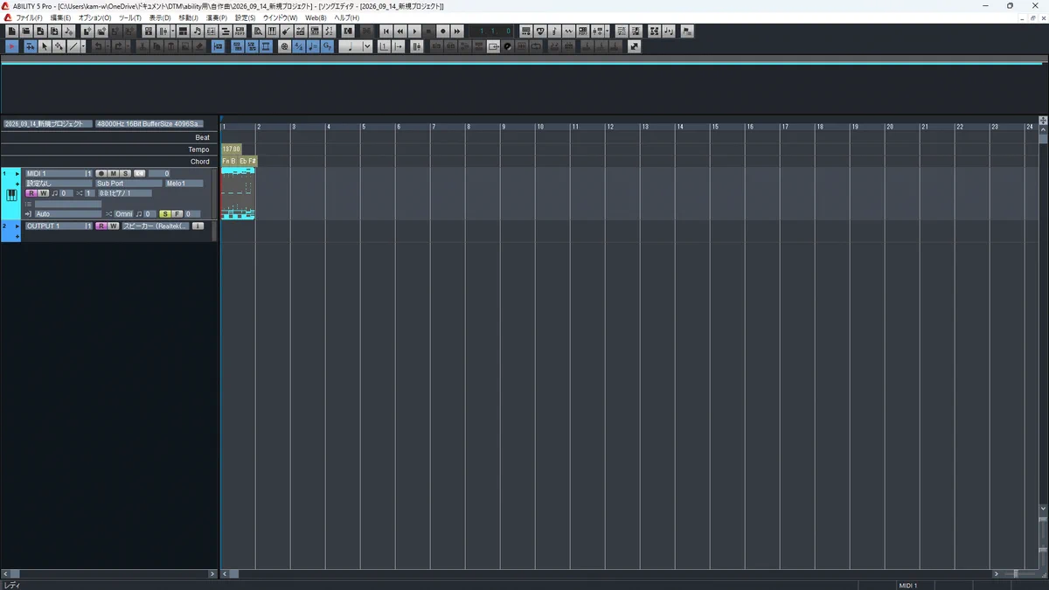Open the score editor note icon
Screen dimensions: 1049x590
197,31
